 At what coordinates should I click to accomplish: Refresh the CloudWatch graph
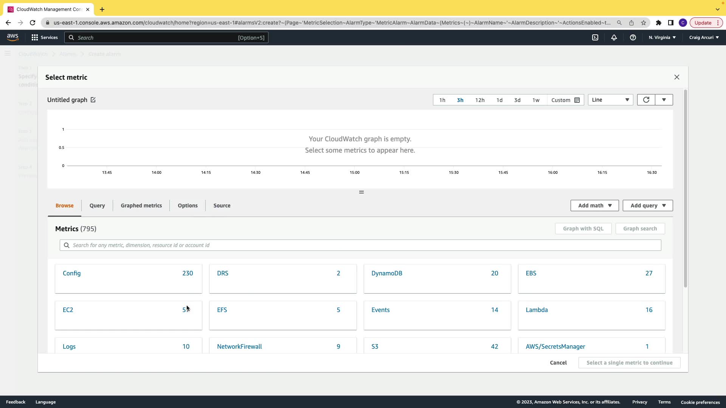click(646, 100)
